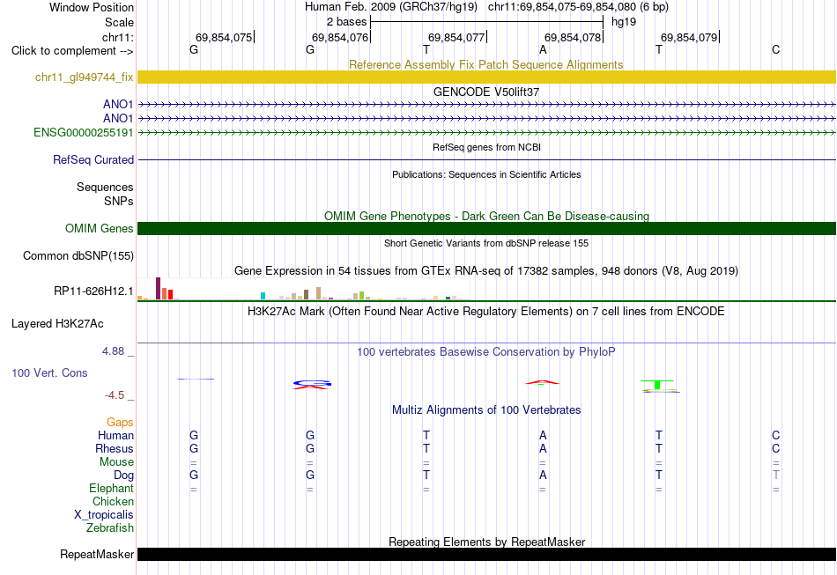Click the Human alignment row label
837x575 pixels.
pos(115,436)
